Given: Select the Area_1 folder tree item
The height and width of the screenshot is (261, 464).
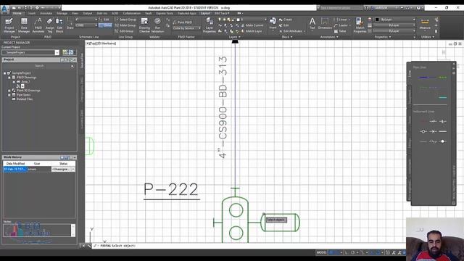Looking at the screenshot, I should [x=25, y=82].
